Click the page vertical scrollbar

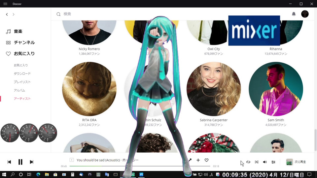(315, 140)
